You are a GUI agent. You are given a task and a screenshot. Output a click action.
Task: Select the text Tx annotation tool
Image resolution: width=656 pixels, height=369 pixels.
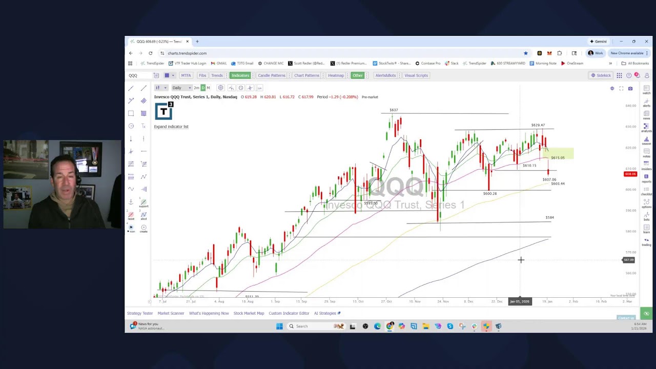coord(143,126)
